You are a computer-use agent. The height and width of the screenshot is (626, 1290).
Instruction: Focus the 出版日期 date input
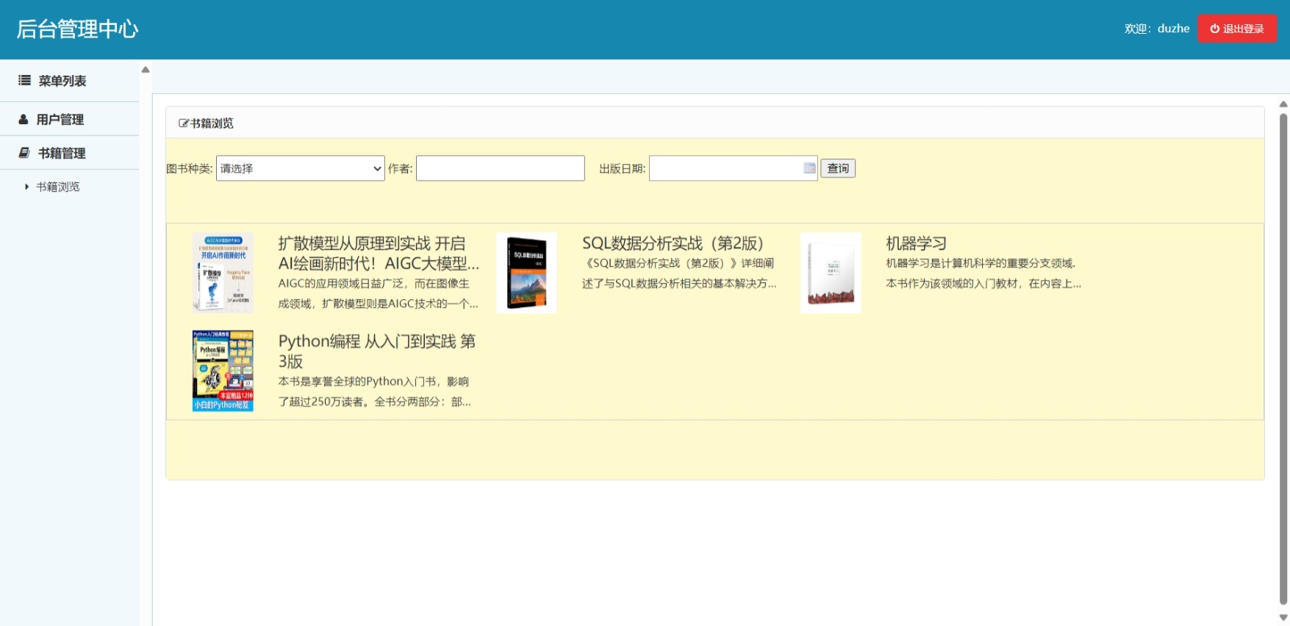tap(724, 168)
